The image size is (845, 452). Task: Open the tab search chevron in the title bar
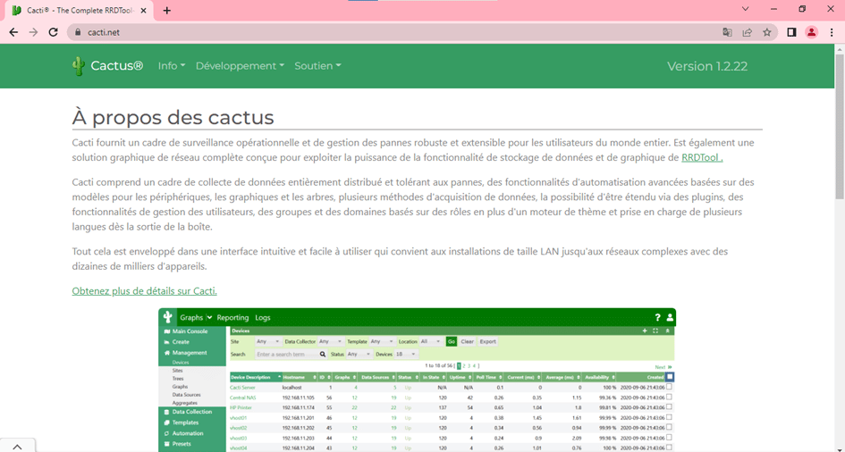coord(746,9)
